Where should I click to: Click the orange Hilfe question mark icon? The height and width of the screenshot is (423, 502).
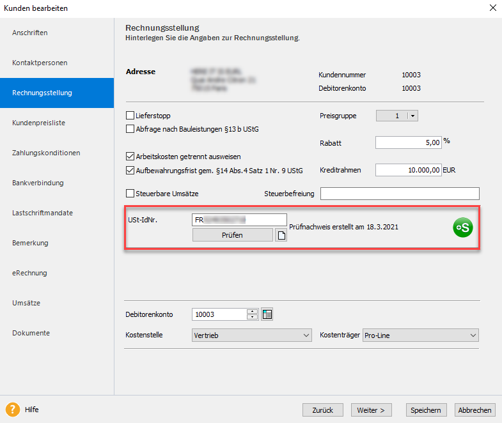coord(12,410)
